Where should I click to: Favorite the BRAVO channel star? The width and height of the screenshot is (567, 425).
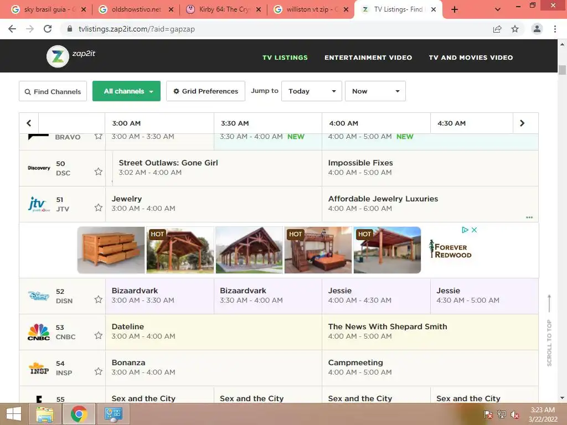coord(98,136)
